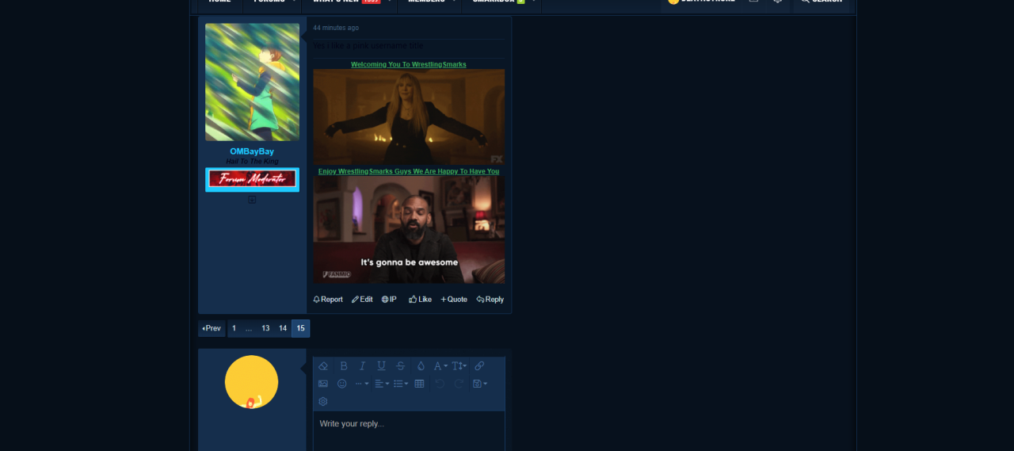The height and width of the screenshot is (451, 1014).
Task: Click the insert image icon
Action: point(323,384)
